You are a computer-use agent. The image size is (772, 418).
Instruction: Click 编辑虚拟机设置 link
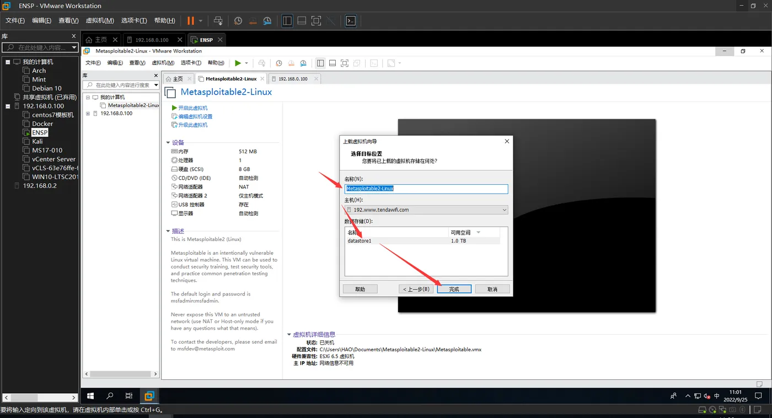click(195, 116)
